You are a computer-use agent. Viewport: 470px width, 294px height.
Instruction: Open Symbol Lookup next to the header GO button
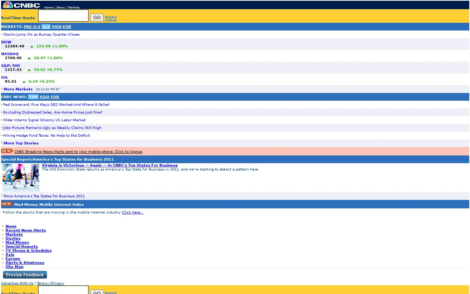pos(111,18)
